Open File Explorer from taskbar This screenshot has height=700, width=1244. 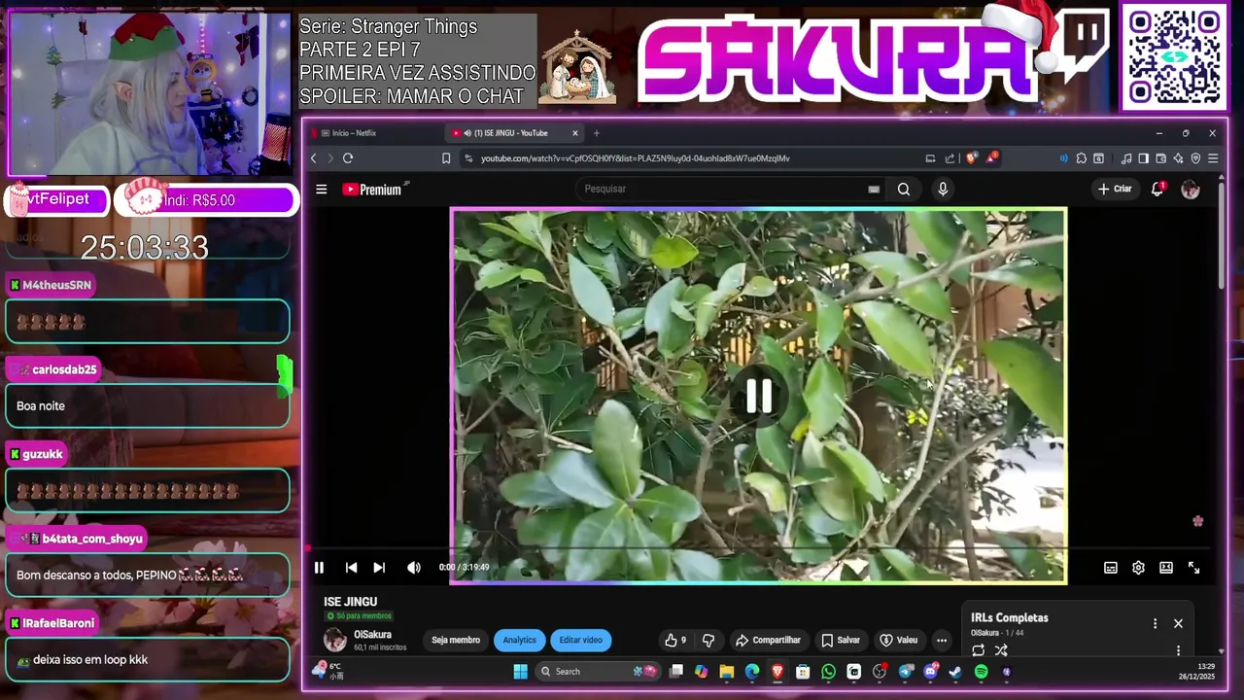click(x=726, y=672)
